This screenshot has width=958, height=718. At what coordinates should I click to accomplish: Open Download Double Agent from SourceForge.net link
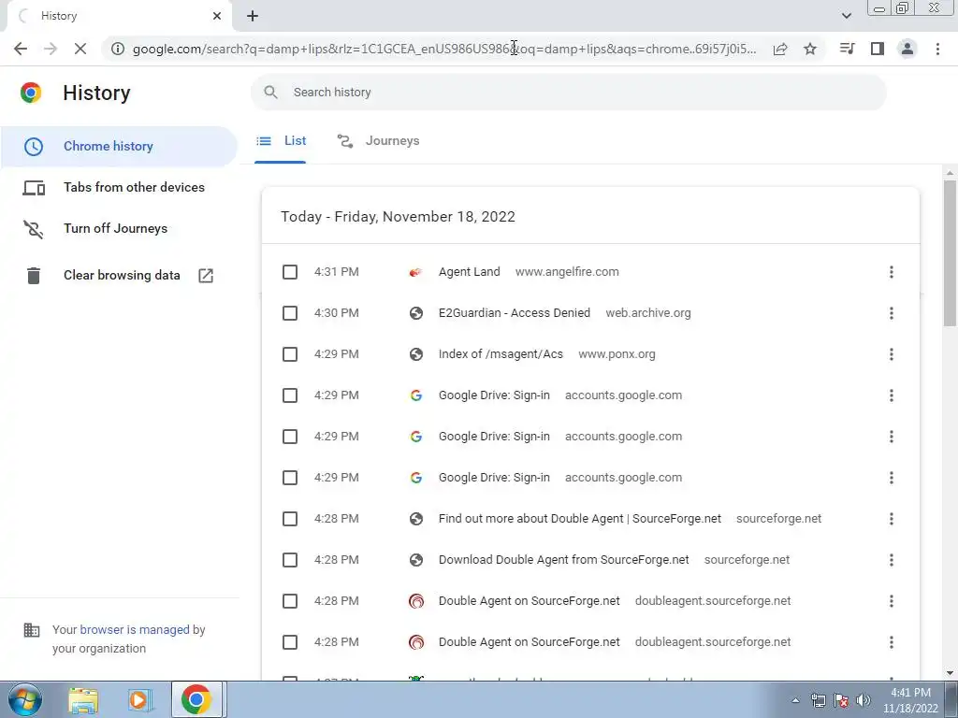pos(563,560)
